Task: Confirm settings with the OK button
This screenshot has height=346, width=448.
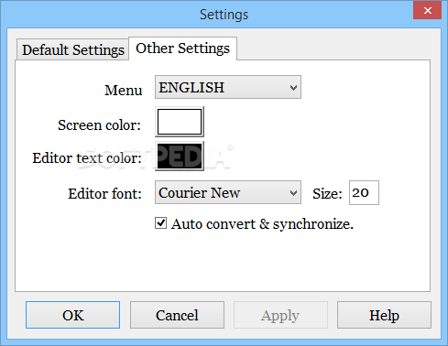Action: click(x=72, y=315)
